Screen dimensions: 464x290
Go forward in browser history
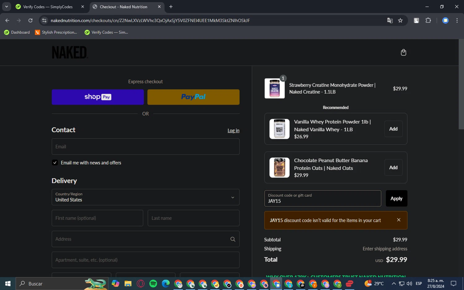click(x=19, y=20)
